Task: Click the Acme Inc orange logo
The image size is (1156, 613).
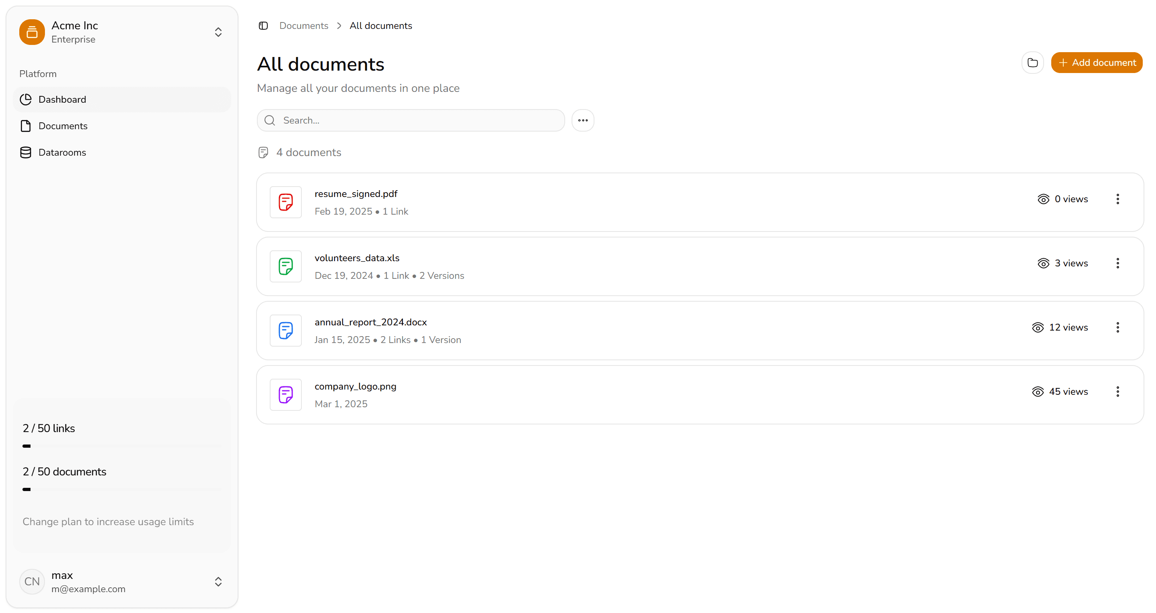Action: tap(32, 32)
